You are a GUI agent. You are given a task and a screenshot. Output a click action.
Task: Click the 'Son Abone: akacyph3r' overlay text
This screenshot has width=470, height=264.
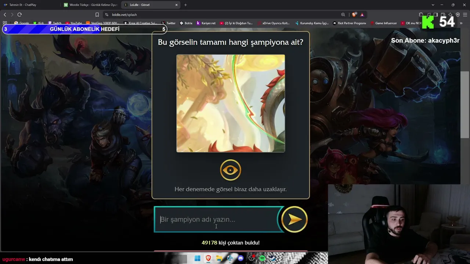point(425,40)
